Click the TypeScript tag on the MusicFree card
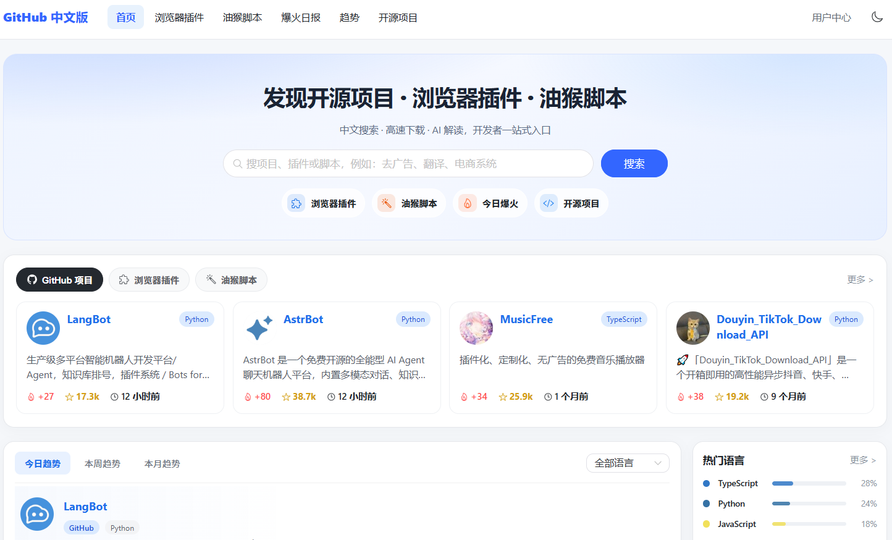Image resolution: width=892 pixels, height=540 pixels. 624,319
